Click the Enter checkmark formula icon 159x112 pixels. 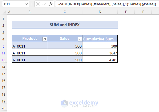click(x=44, y=4)
